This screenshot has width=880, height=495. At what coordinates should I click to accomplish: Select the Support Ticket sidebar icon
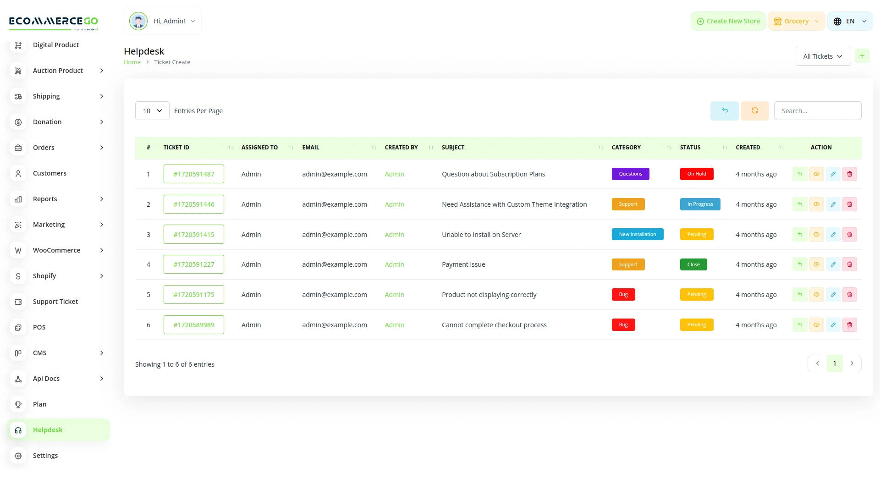tap(18, 301)
